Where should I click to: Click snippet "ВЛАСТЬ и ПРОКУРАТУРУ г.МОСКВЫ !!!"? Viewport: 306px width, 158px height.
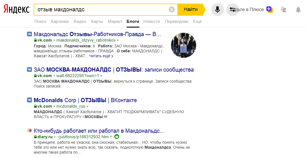click(x=71, y=117)
